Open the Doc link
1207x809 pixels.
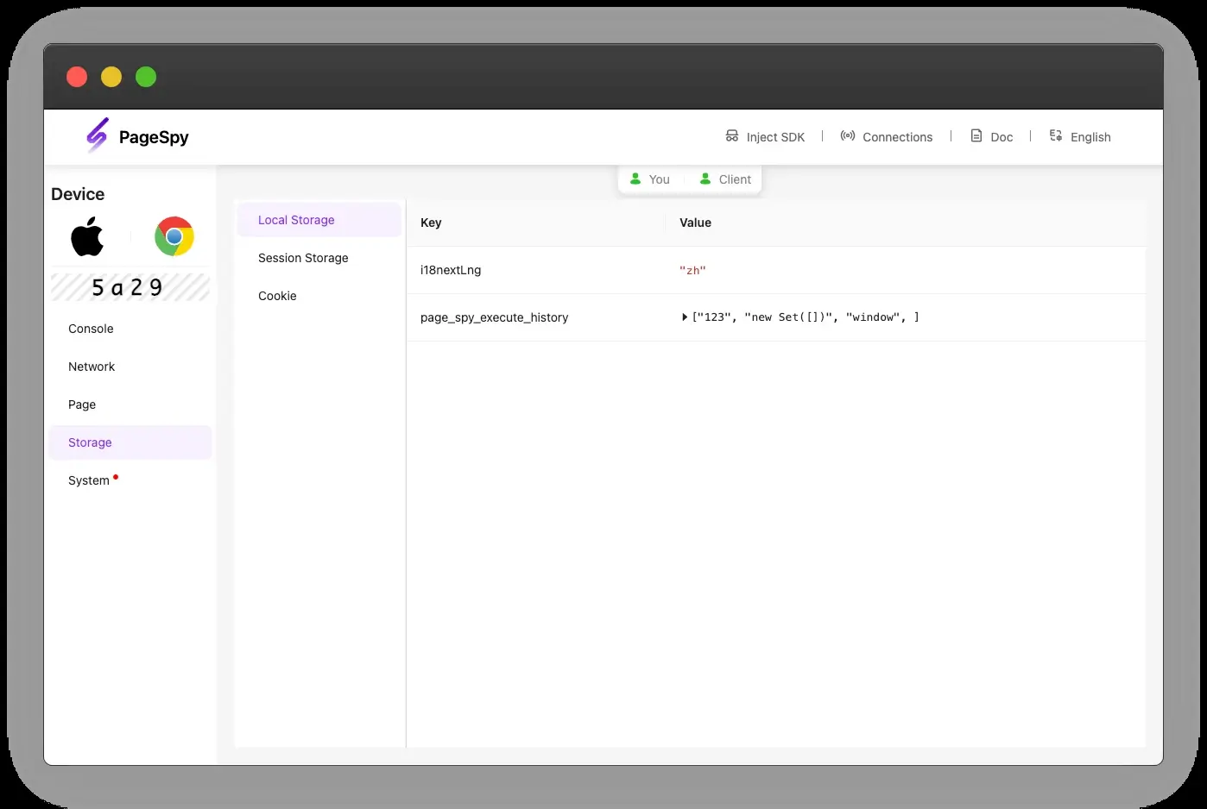(992, 136)
